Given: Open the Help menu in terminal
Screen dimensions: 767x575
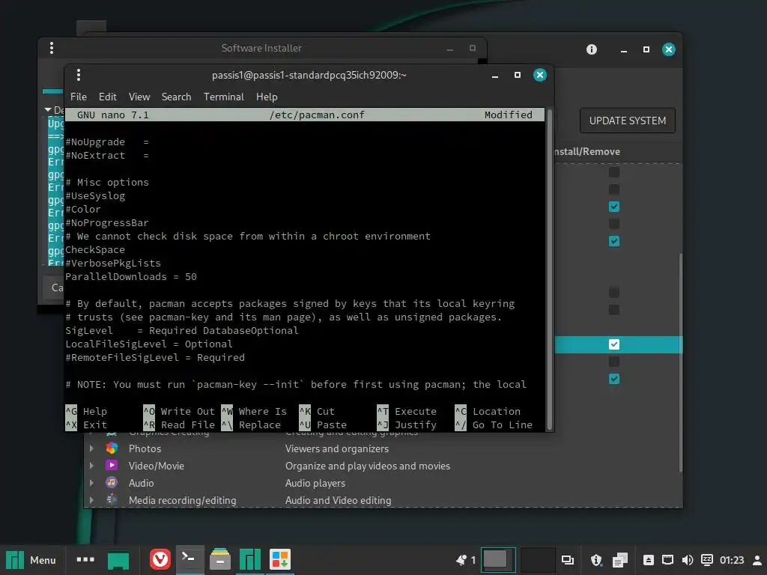Looking at the screenshot, I should pos(267,97).
